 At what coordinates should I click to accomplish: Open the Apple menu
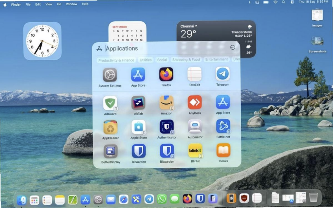tap(5, 5)
